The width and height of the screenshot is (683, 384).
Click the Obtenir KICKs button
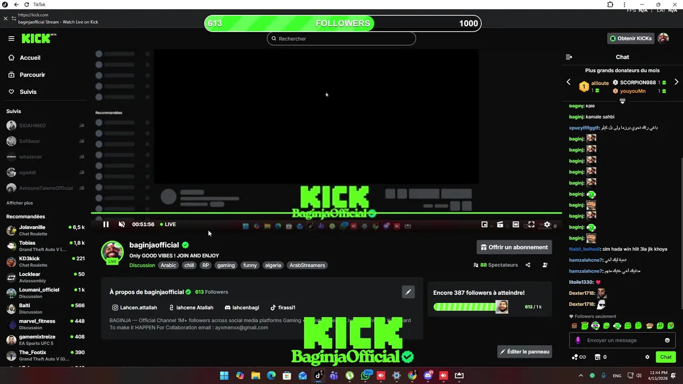point(631,38)
